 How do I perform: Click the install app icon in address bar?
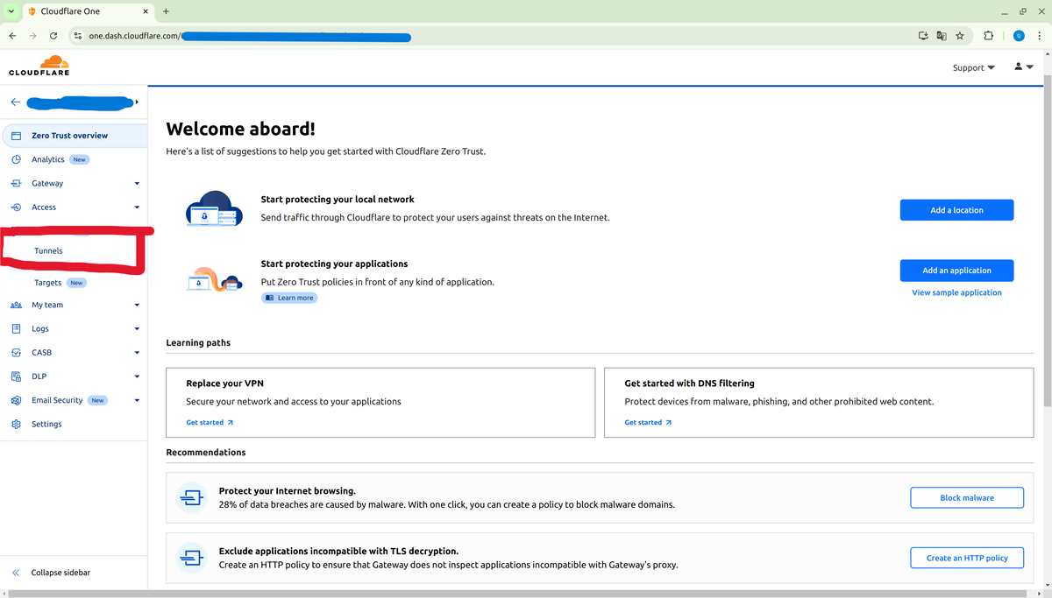(923, 36)
